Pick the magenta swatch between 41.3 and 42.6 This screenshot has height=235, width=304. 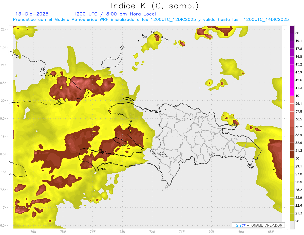292,84
